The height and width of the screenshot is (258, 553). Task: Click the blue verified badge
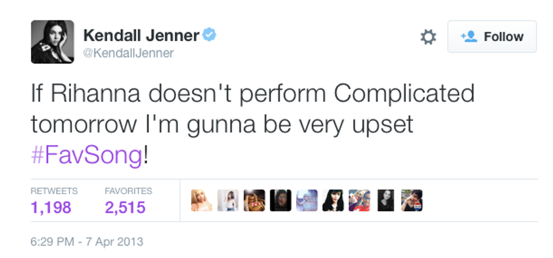(210, 36)
